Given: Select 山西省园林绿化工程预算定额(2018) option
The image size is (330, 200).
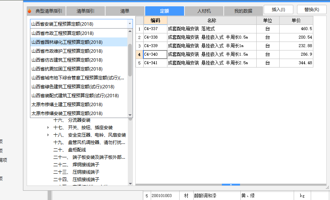Looking at the screenshot, I should [x=79, y=42].
